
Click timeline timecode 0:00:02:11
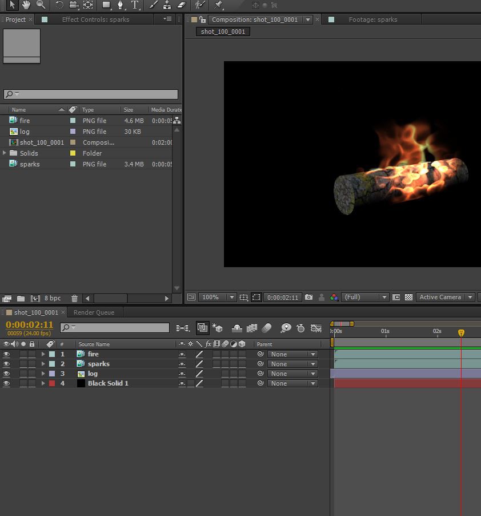pyautogui.click(x=30, y=325)
